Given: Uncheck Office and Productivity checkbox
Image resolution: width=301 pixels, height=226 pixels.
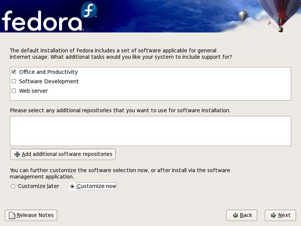Looking at the screenshot, I should point(14,72).
